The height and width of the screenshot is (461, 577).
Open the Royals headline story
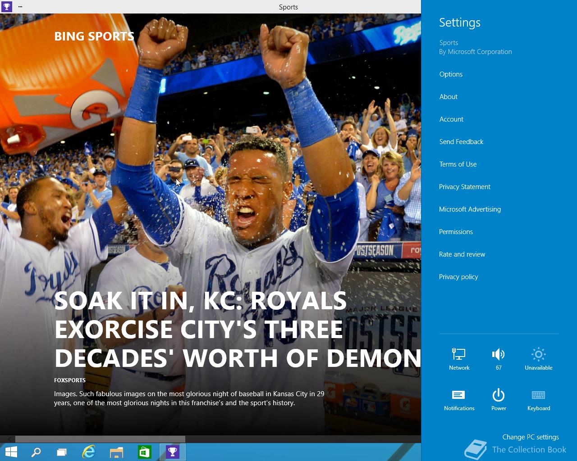[238, 330]
